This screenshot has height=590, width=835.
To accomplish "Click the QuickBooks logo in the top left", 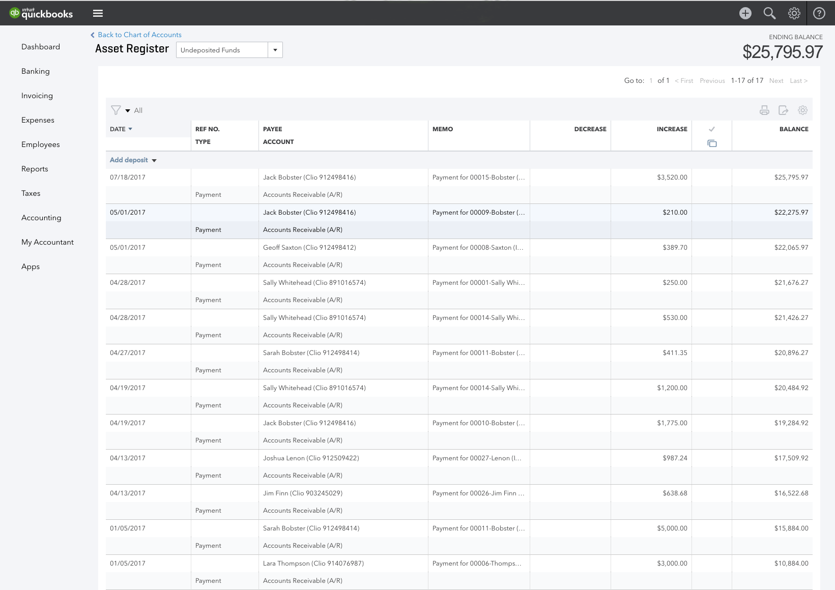I will click(x=40, y=13).
